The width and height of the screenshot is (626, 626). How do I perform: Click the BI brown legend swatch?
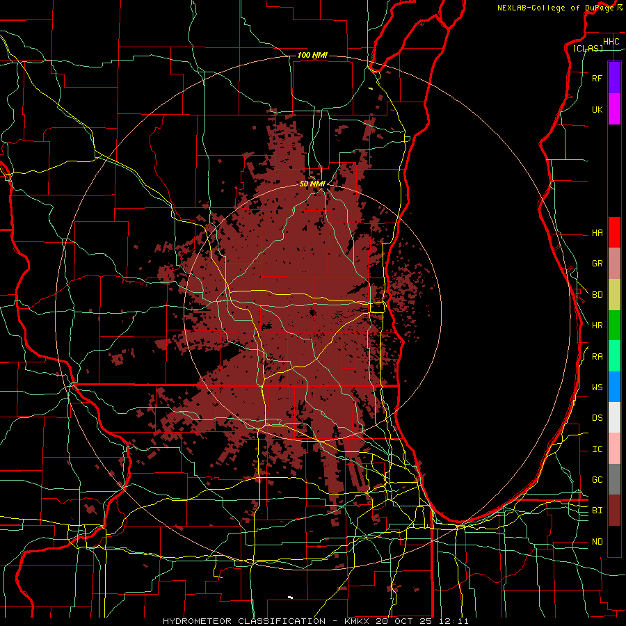click(614, 511)
